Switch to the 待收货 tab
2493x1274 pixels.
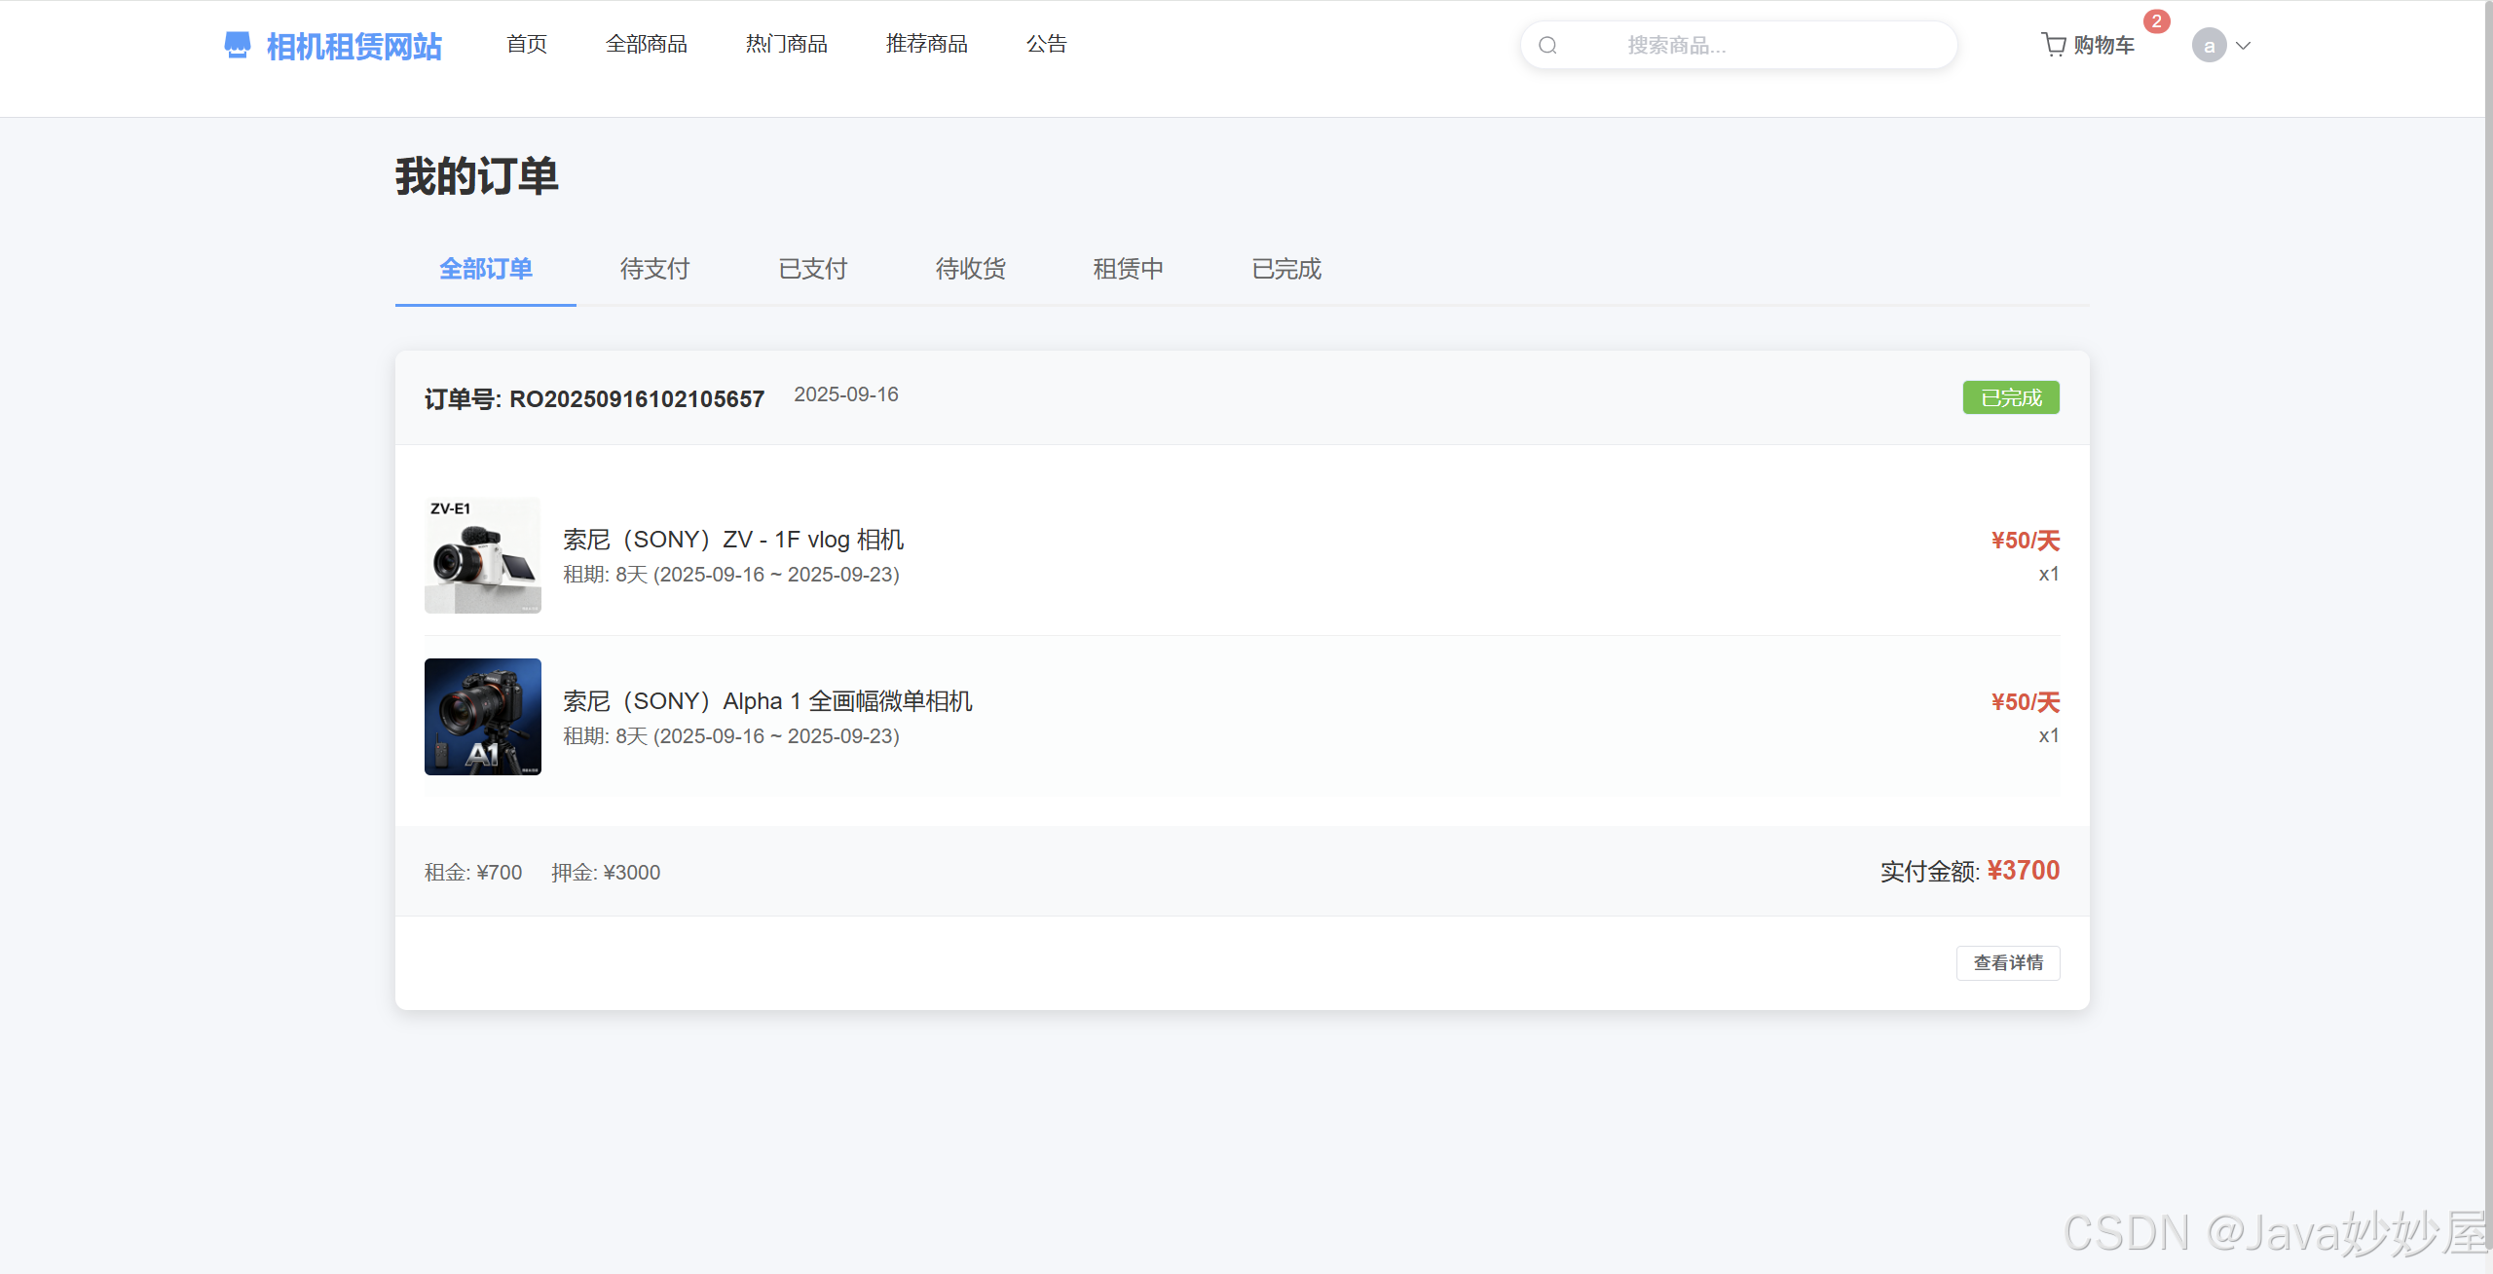[x=971, y=269]
